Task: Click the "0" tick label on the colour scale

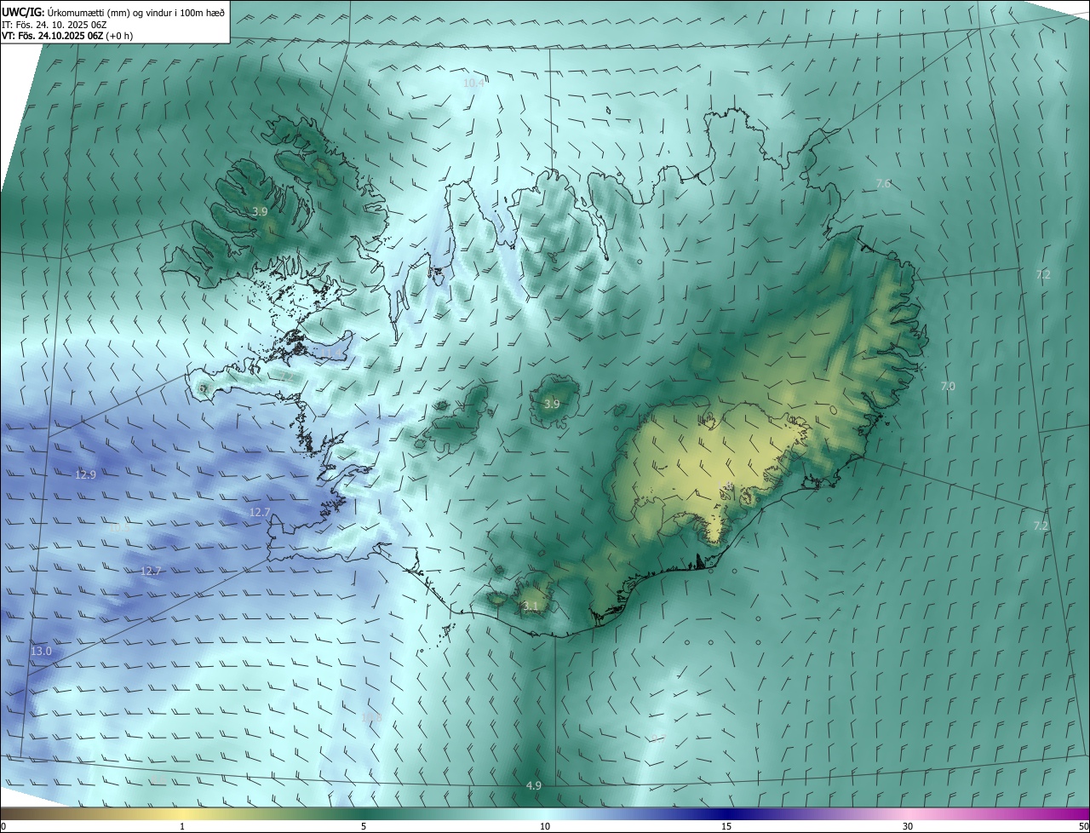Action: click(3, 826)
